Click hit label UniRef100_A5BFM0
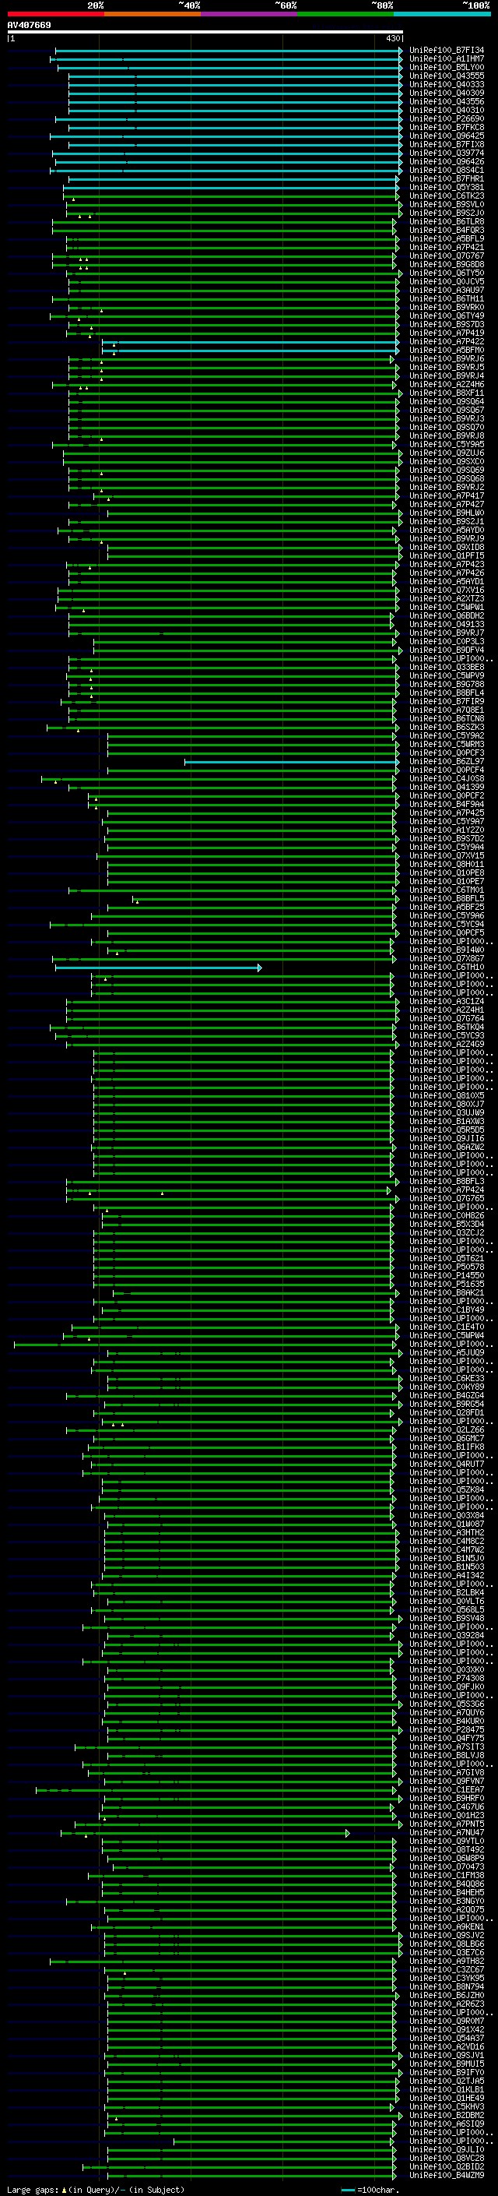This screenshot has height=2196, width=498. [x=447, y=351]
